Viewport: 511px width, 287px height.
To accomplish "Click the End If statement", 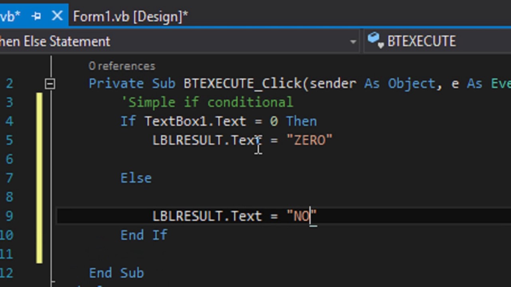I will click(144, 235).
